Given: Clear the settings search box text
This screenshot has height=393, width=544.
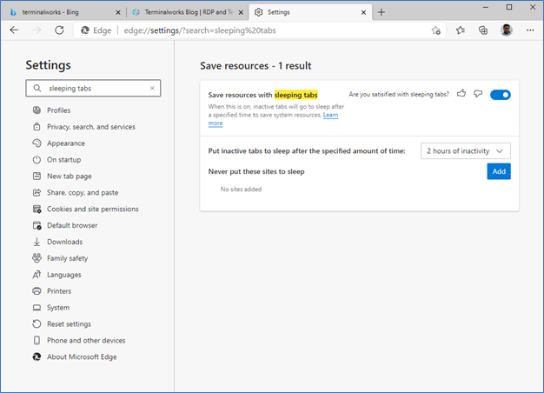Looking at the screenshot, I should coord(152,88).
